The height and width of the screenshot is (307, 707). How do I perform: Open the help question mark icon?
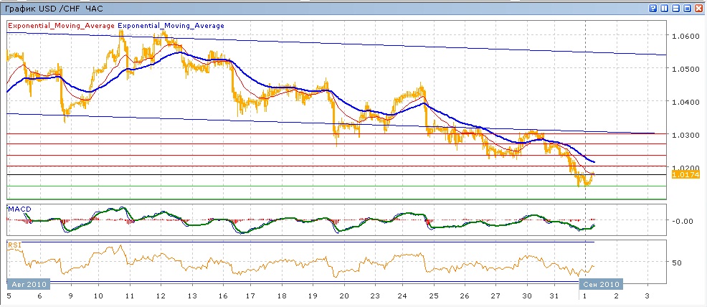coord(653,8)
